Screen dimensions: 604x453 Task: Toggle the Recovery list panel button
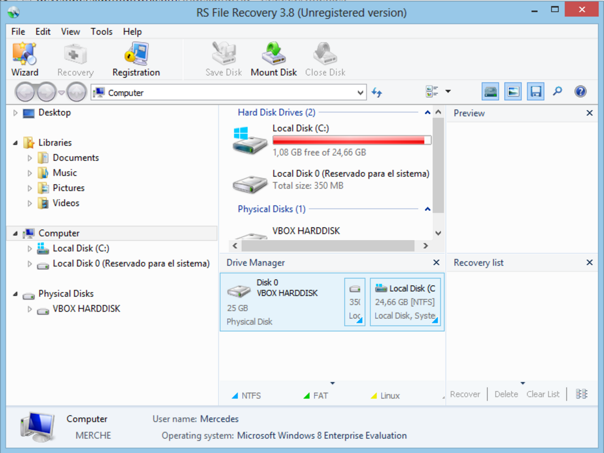[536, 92]
